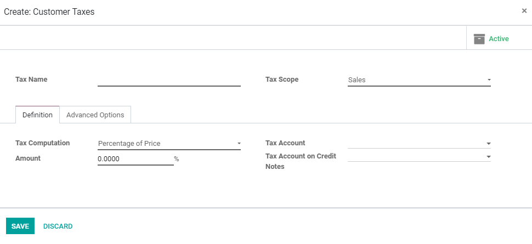This screenshot has width=532, height=244.
Task: Click the Tax Account on Credit Notes label
Action: pyautogui.click(x=301, y=161)
